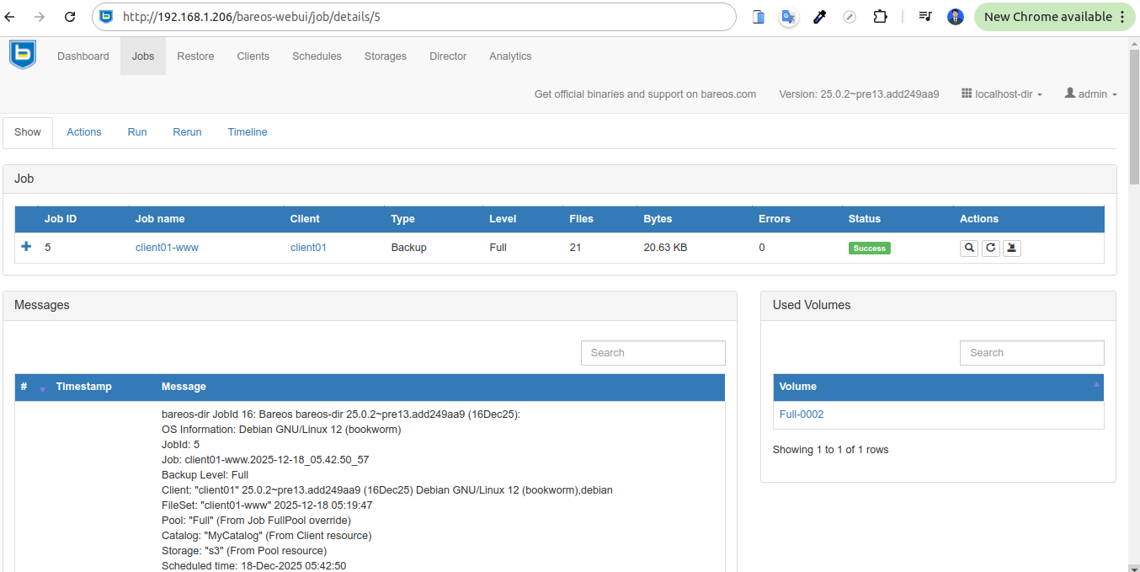The image size is (1140, 572).
Task: Click the send to devices icon
Action: [x=759, y=17]
